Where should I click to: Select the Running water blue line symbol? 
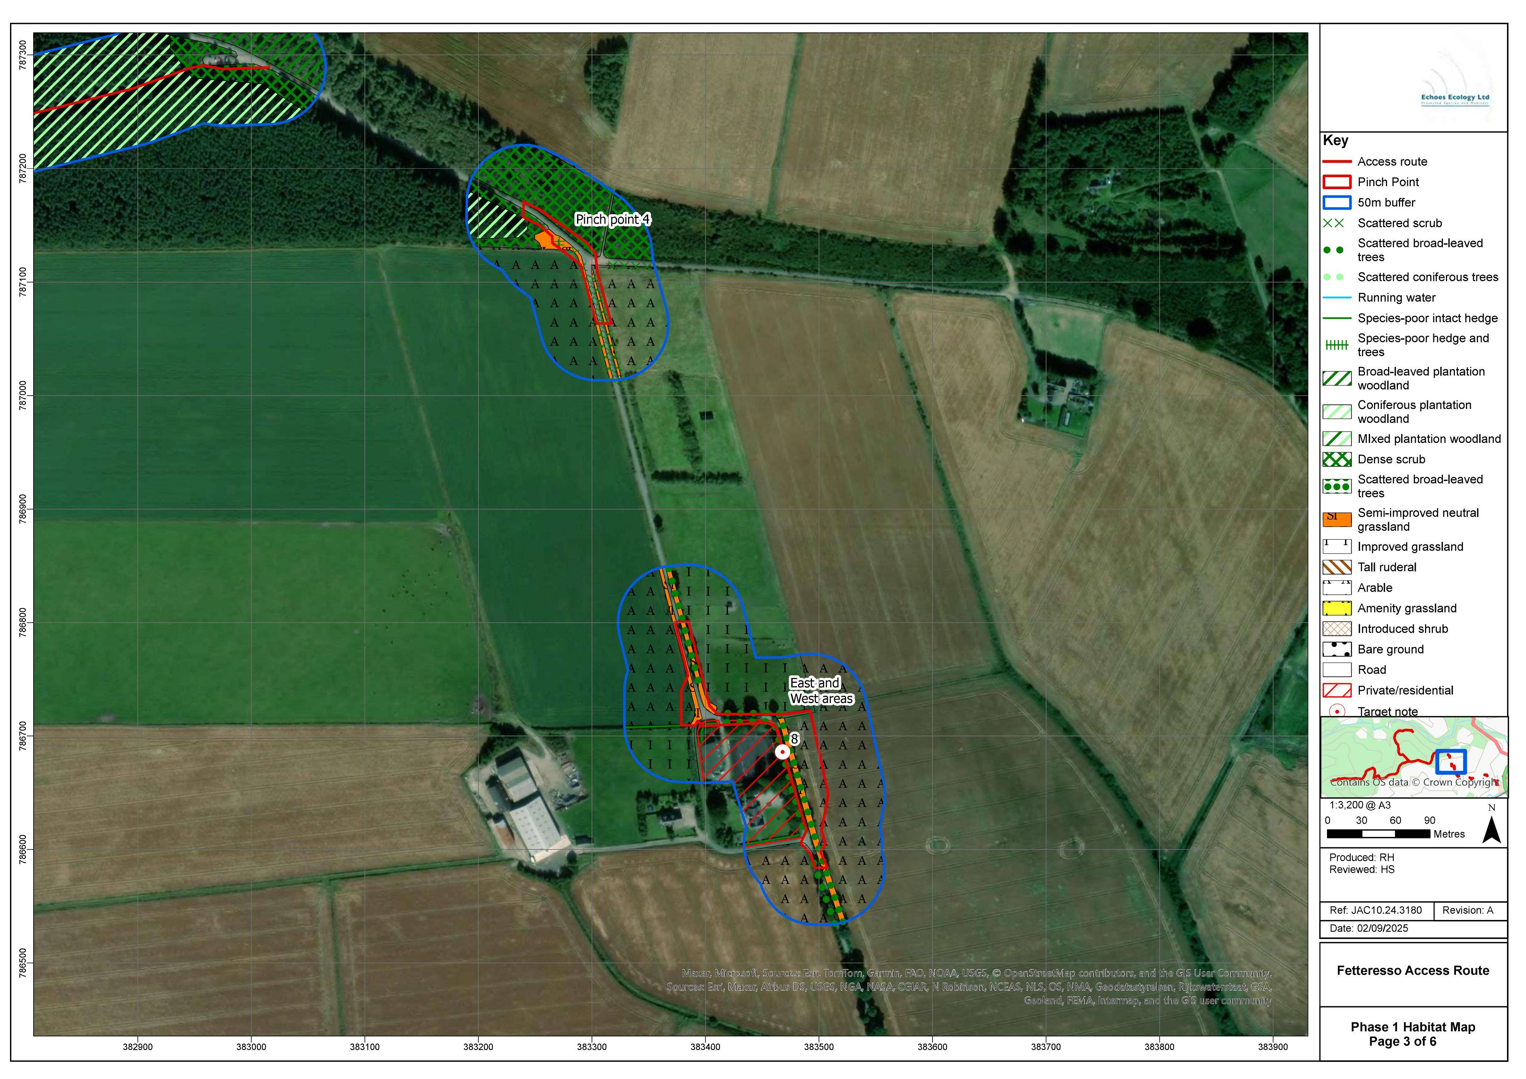(1337, 298)
